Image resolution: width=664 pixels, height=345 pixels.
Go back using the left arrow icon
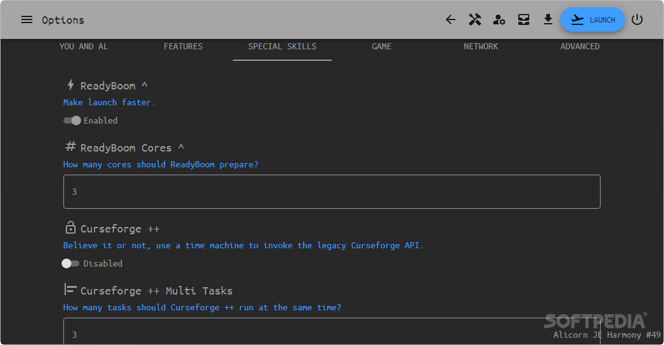click(451, 19)
